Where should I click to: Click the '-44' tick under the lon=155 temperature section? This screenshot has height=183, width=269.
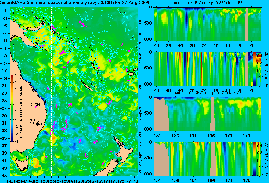pyautogui.click(x=156, y=46)
